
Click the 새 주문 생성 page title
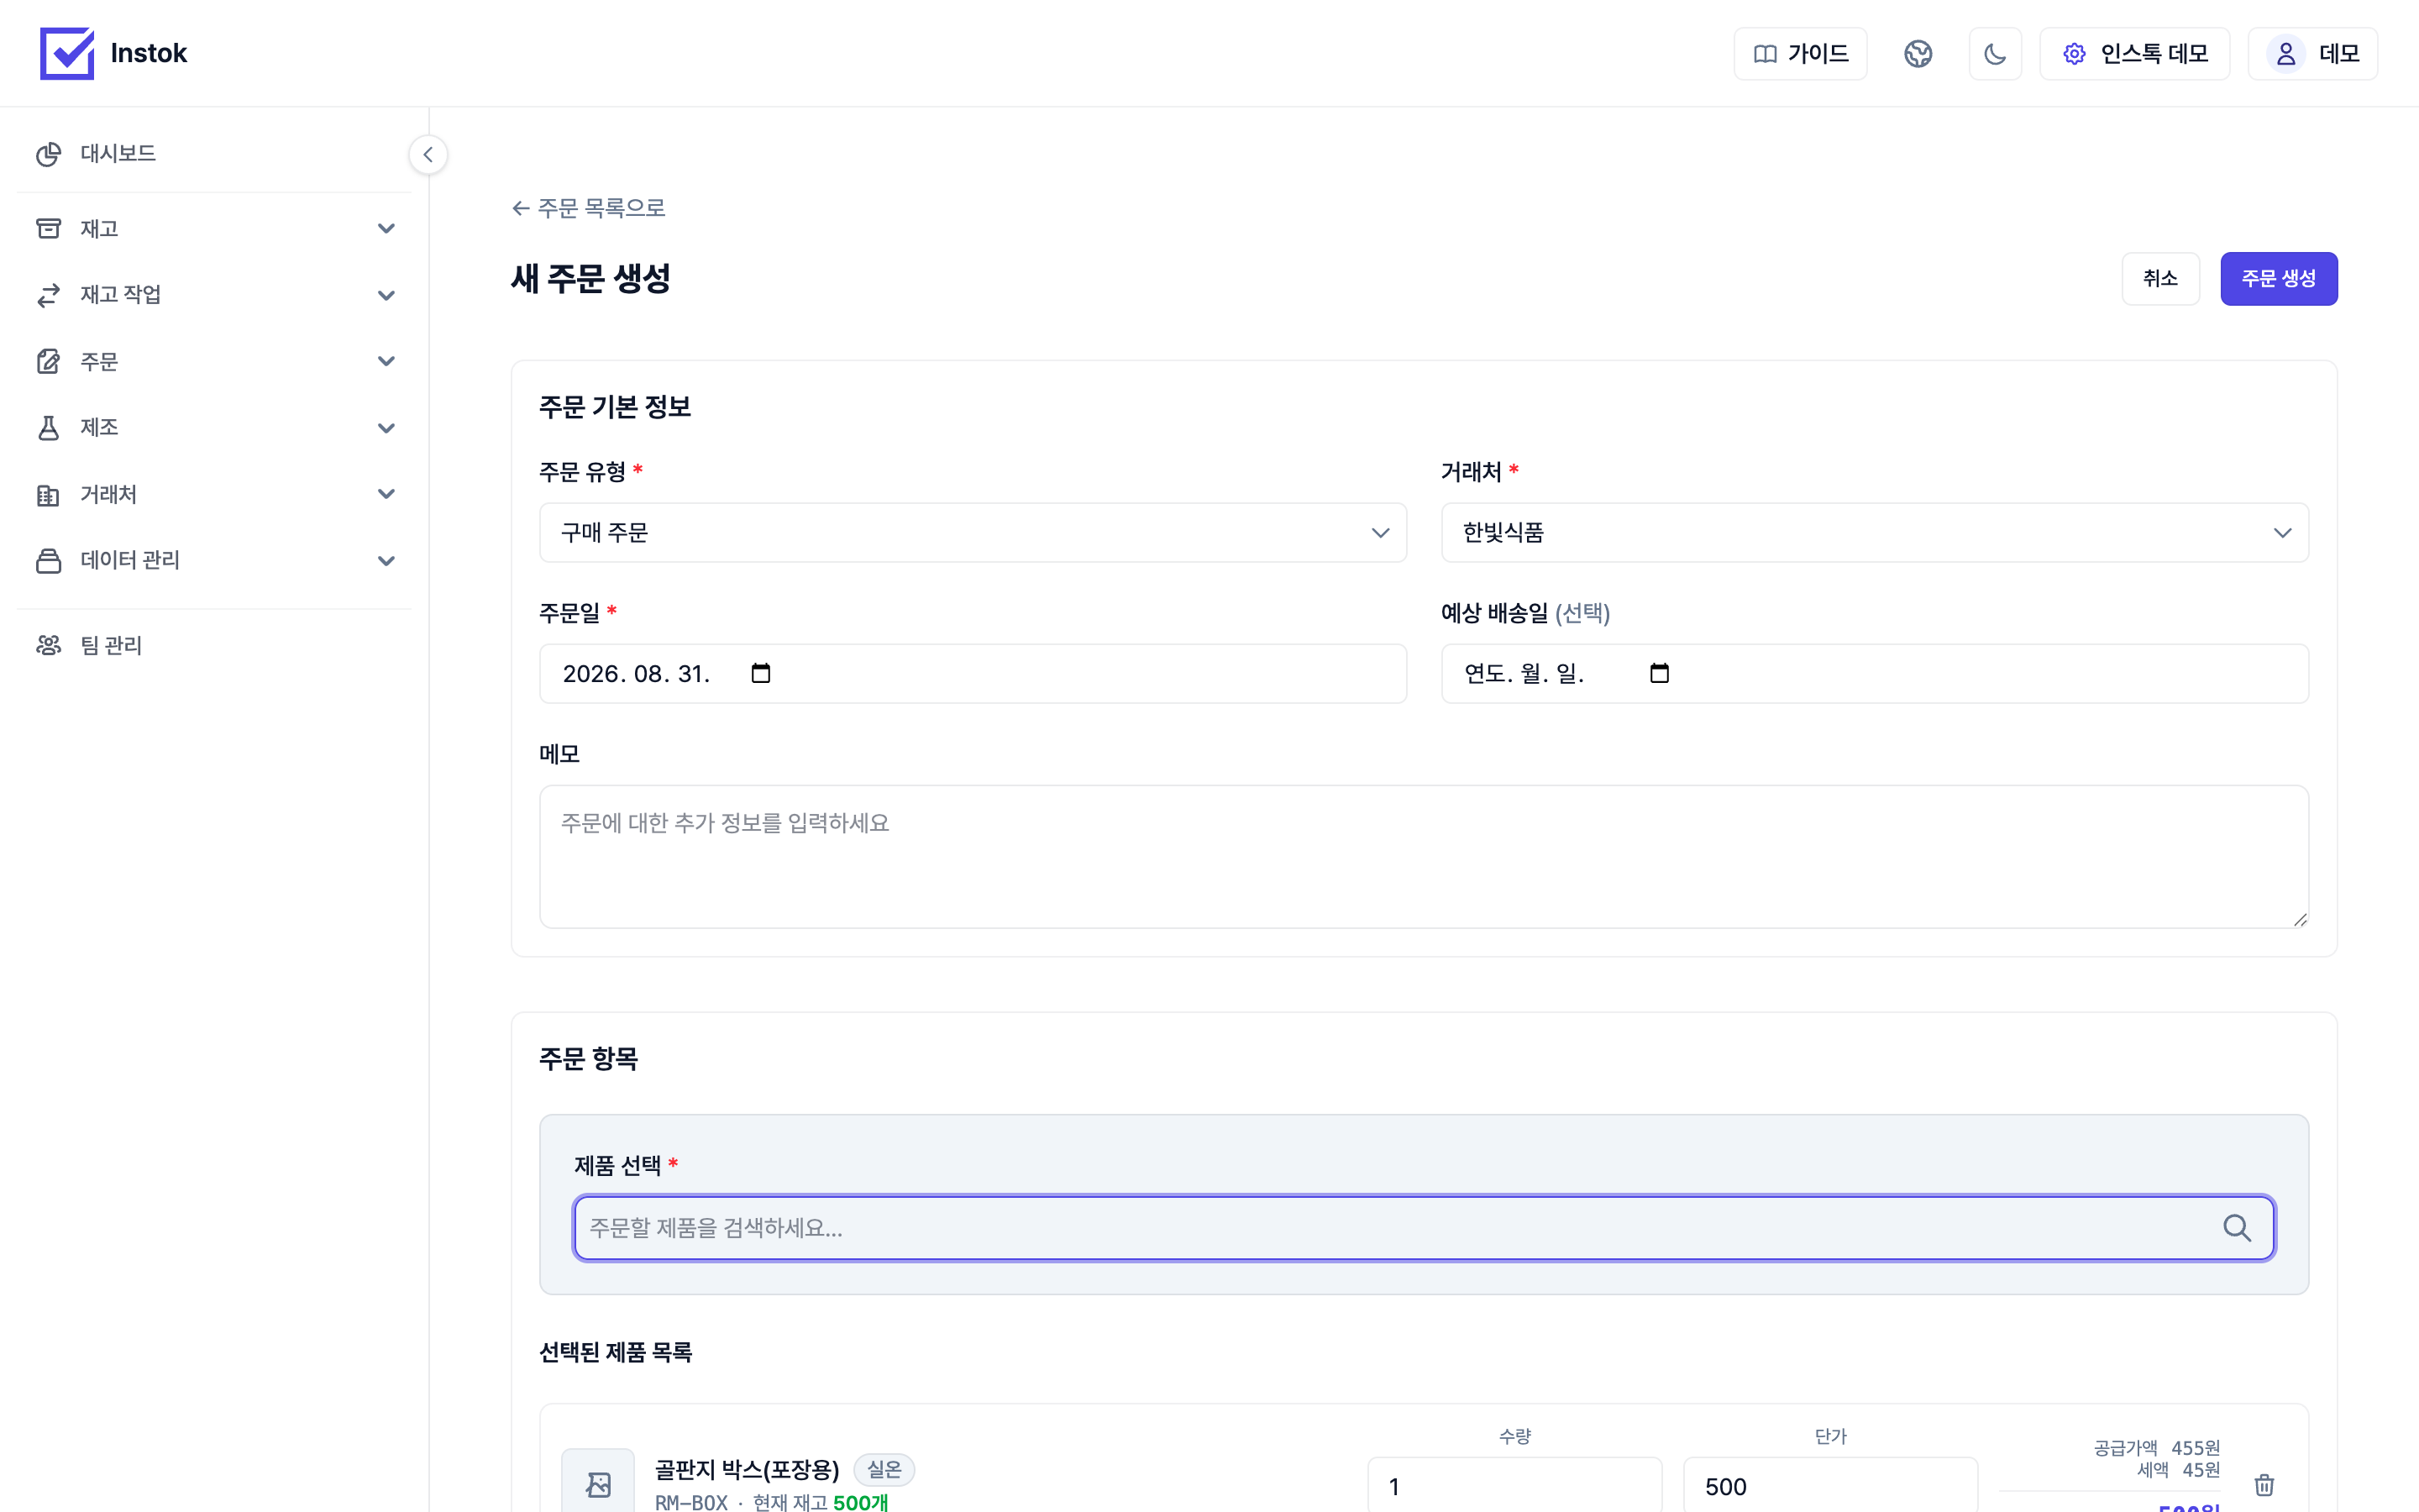tap(590, 278)
